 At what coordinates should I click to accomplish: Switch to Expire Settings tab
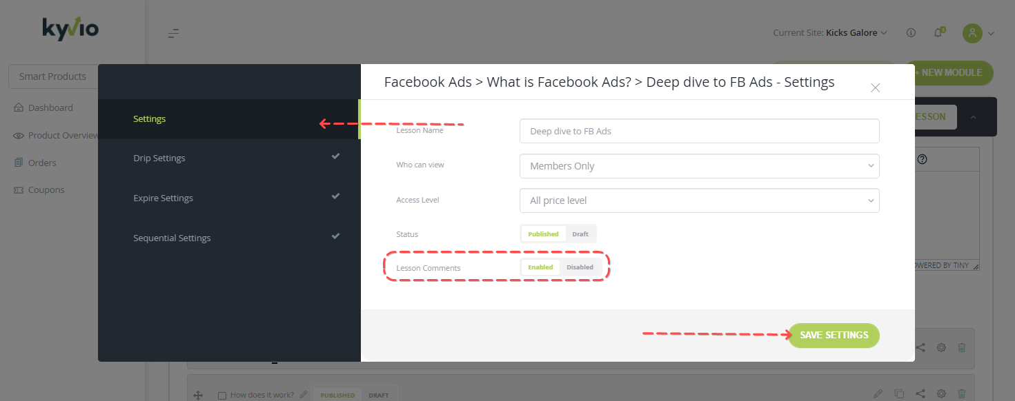click(x=228, y=198)
